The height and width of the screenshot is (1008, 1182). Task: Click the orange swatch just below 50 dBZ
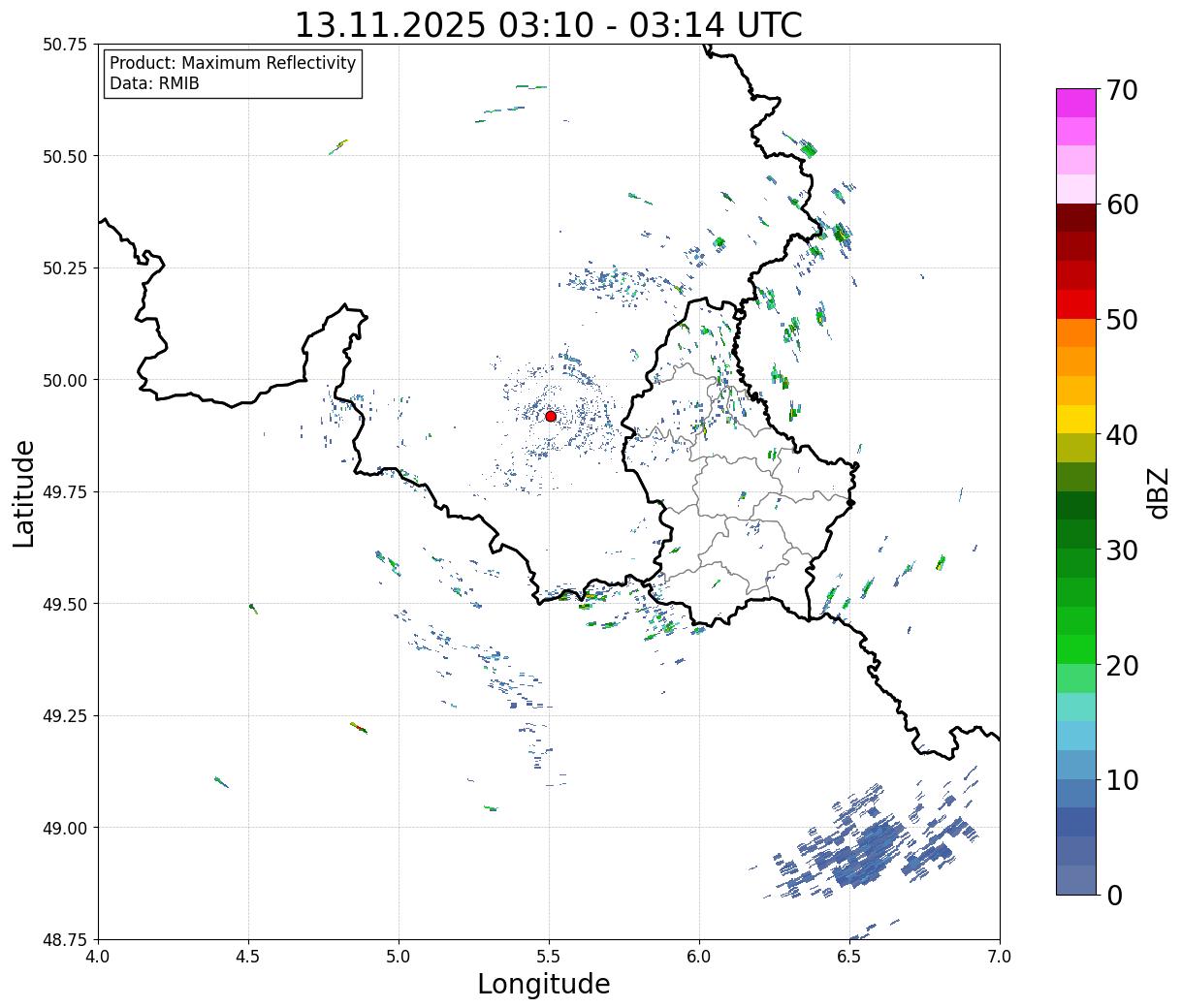(x=1076, y=333)
